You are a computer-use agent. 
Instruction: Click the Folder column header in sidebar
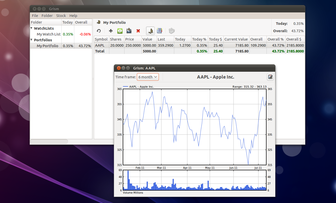[x=46, y=22]
